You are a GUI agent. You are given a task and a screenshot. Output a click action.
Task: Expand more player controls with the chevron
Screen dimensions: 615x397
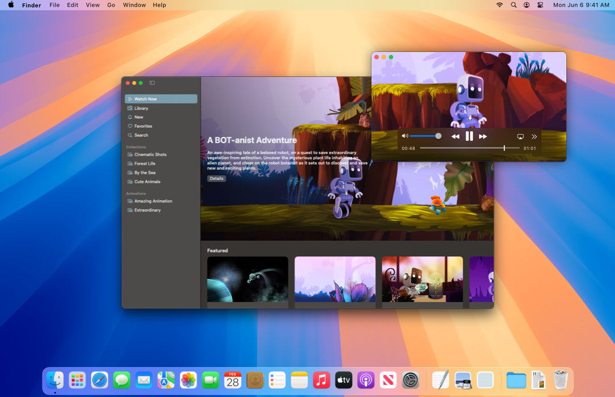point(535,136)
